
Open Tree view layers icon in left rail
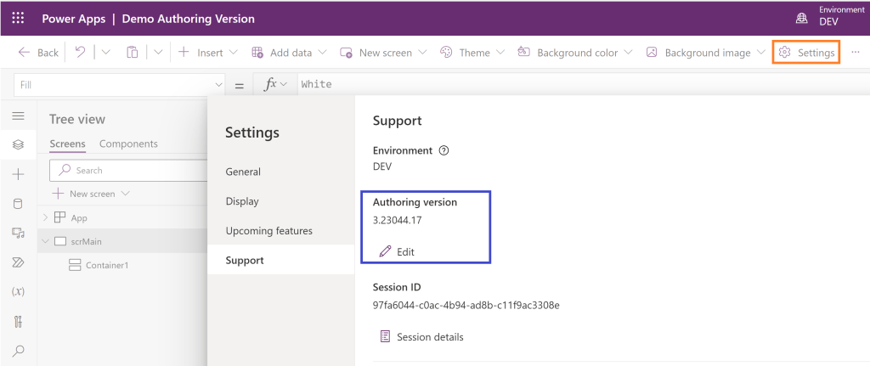click(x=18, y=145)
